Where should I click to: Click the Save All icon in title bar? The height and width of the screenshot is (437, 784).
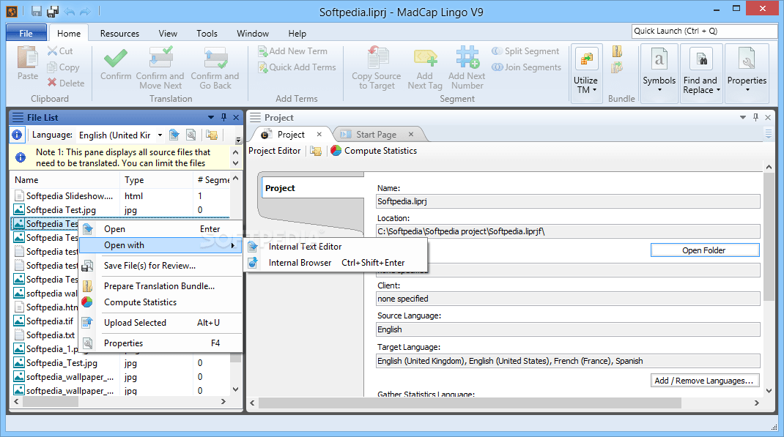coord(53,11)
